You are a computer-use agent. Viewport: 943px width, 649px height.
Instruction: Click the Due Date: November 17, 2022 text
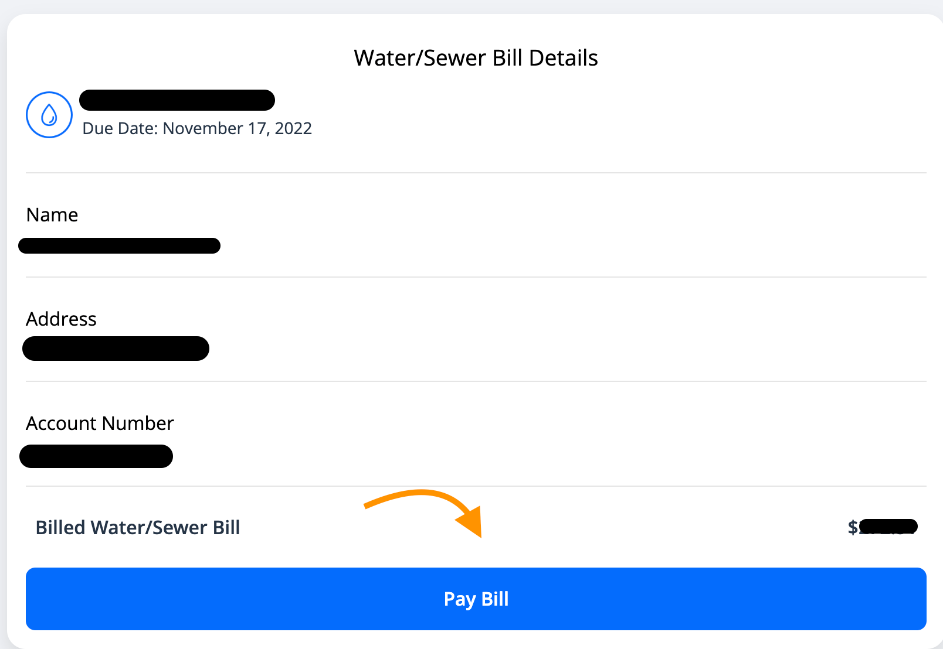point(197,128)
